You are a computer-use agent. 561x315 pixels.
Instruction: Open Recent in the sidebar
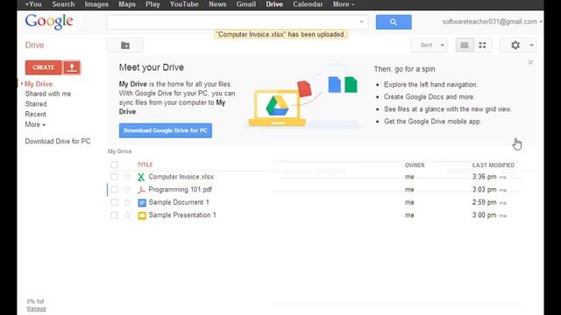pyautogui.click(x=35, y=115)
